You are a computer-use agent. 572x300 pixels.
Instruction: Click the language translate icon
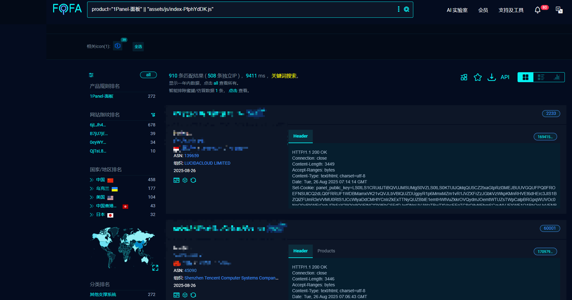[x=559, y=10]
